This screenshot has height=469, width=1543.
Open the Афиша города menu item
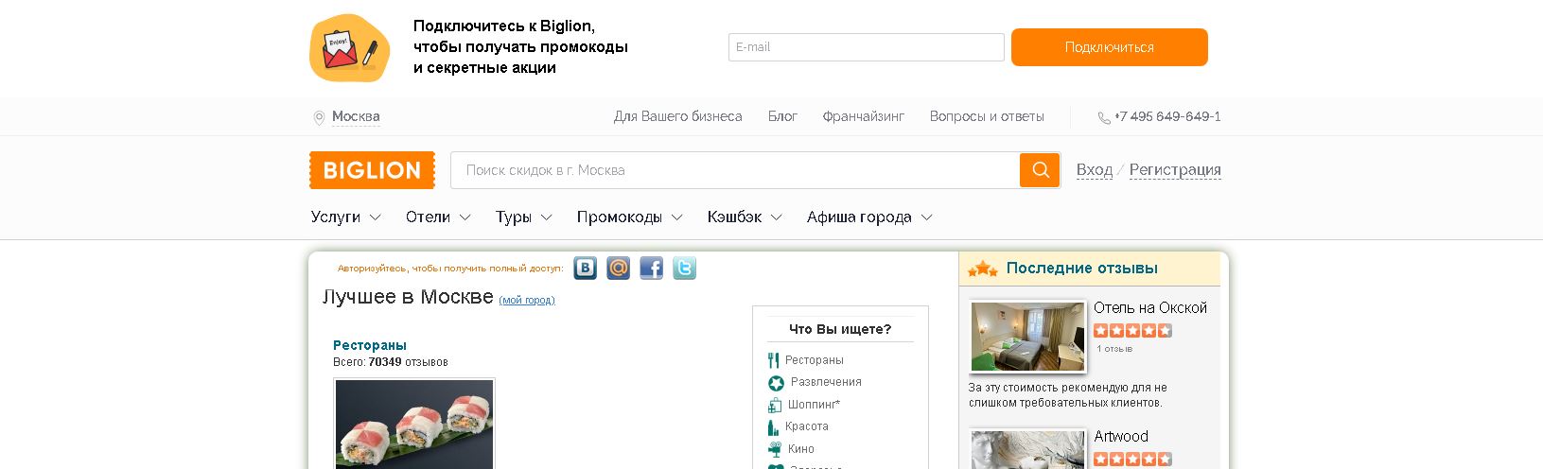[x=859, y=217]
